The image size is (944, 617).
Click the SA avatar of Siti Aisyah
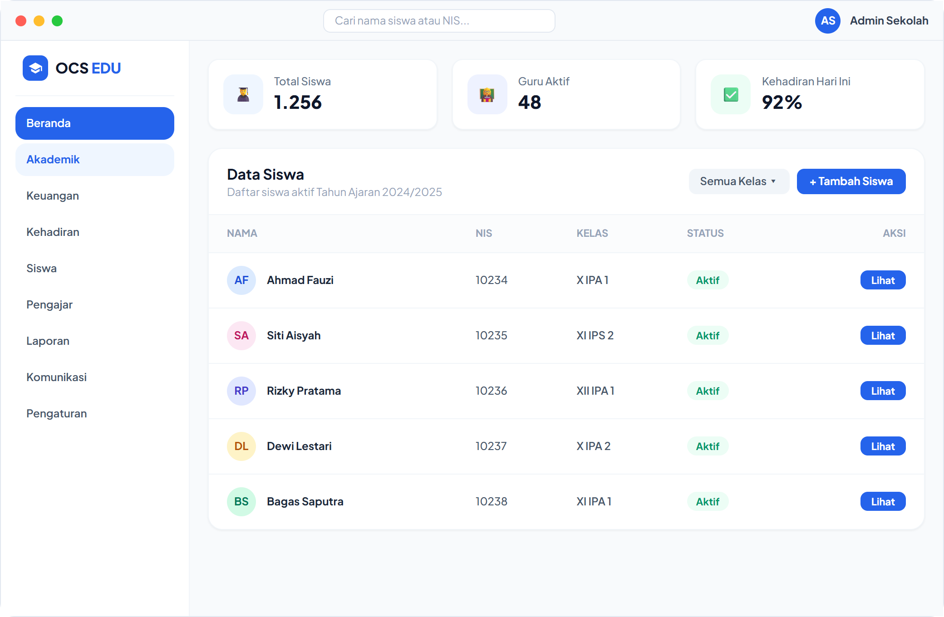tap(241, 336)
